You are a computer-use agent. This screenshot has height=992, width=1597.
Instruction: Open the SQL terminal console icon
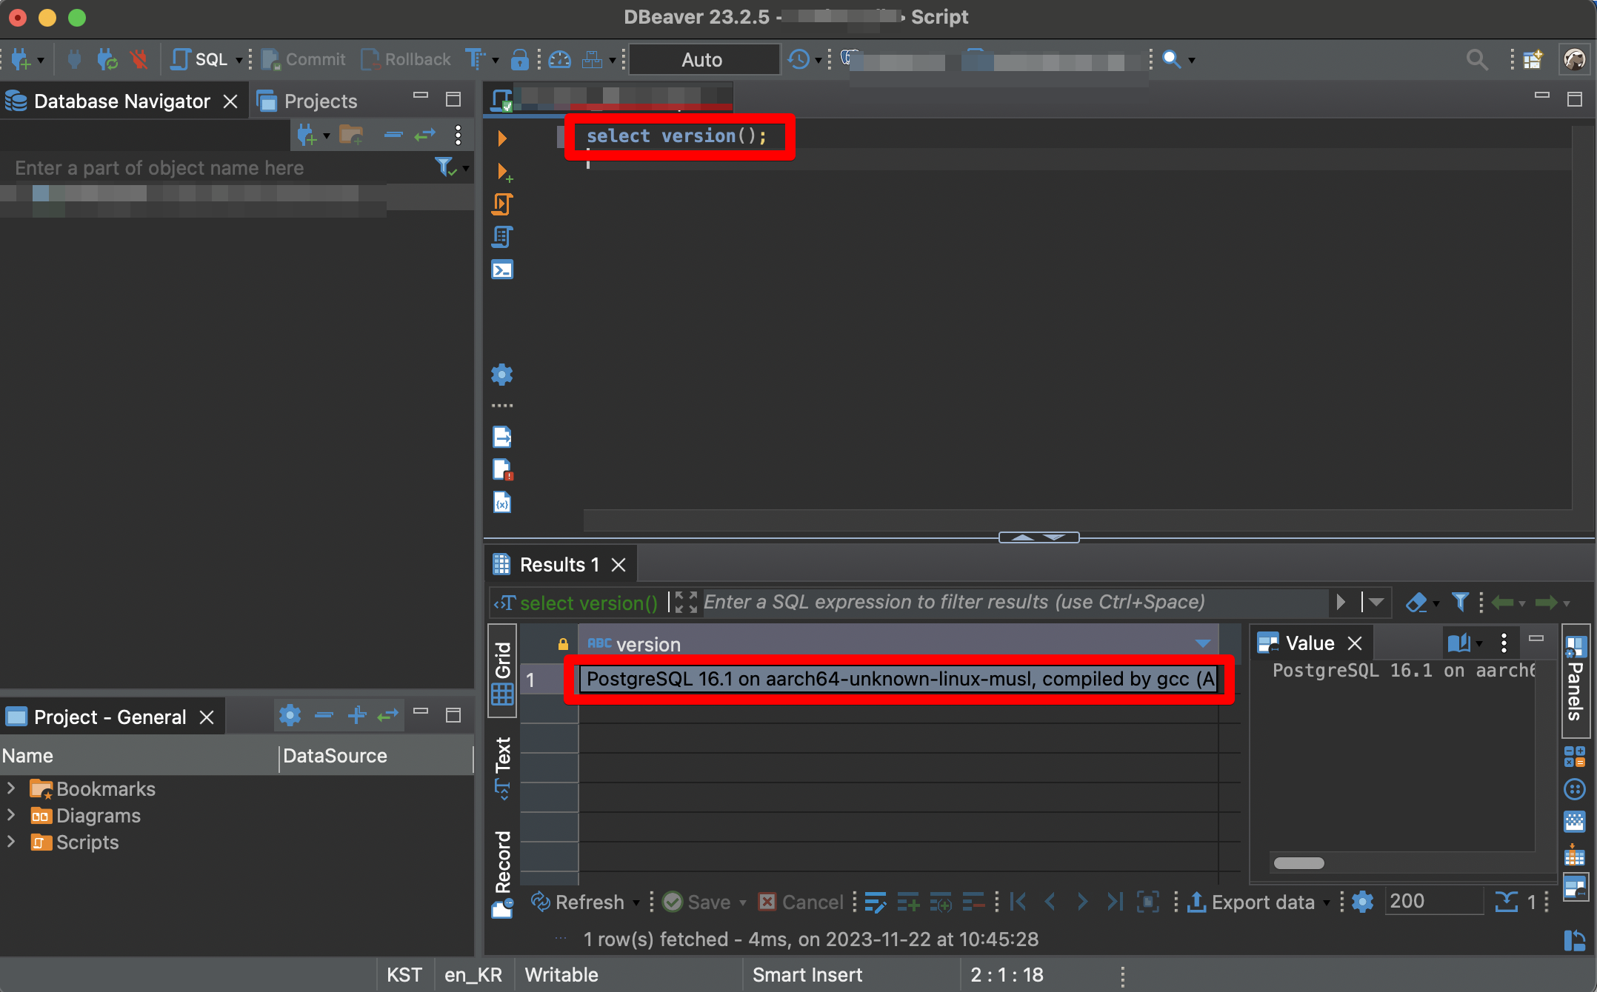coord(502,269)
